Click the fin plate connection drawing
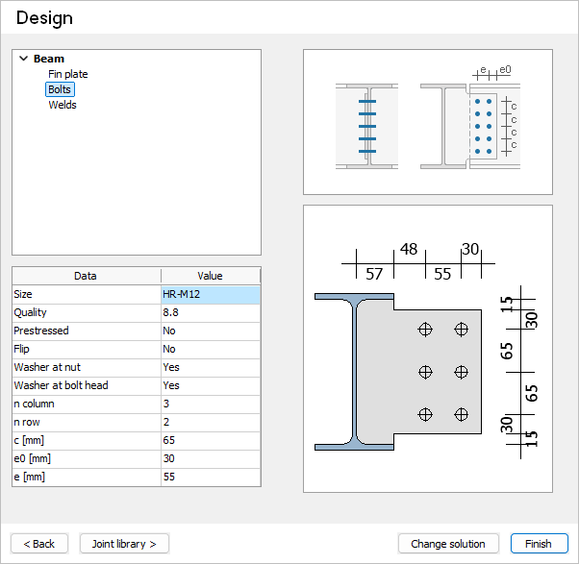Screen dimensions: 579x564 click(x=428, y=349)
